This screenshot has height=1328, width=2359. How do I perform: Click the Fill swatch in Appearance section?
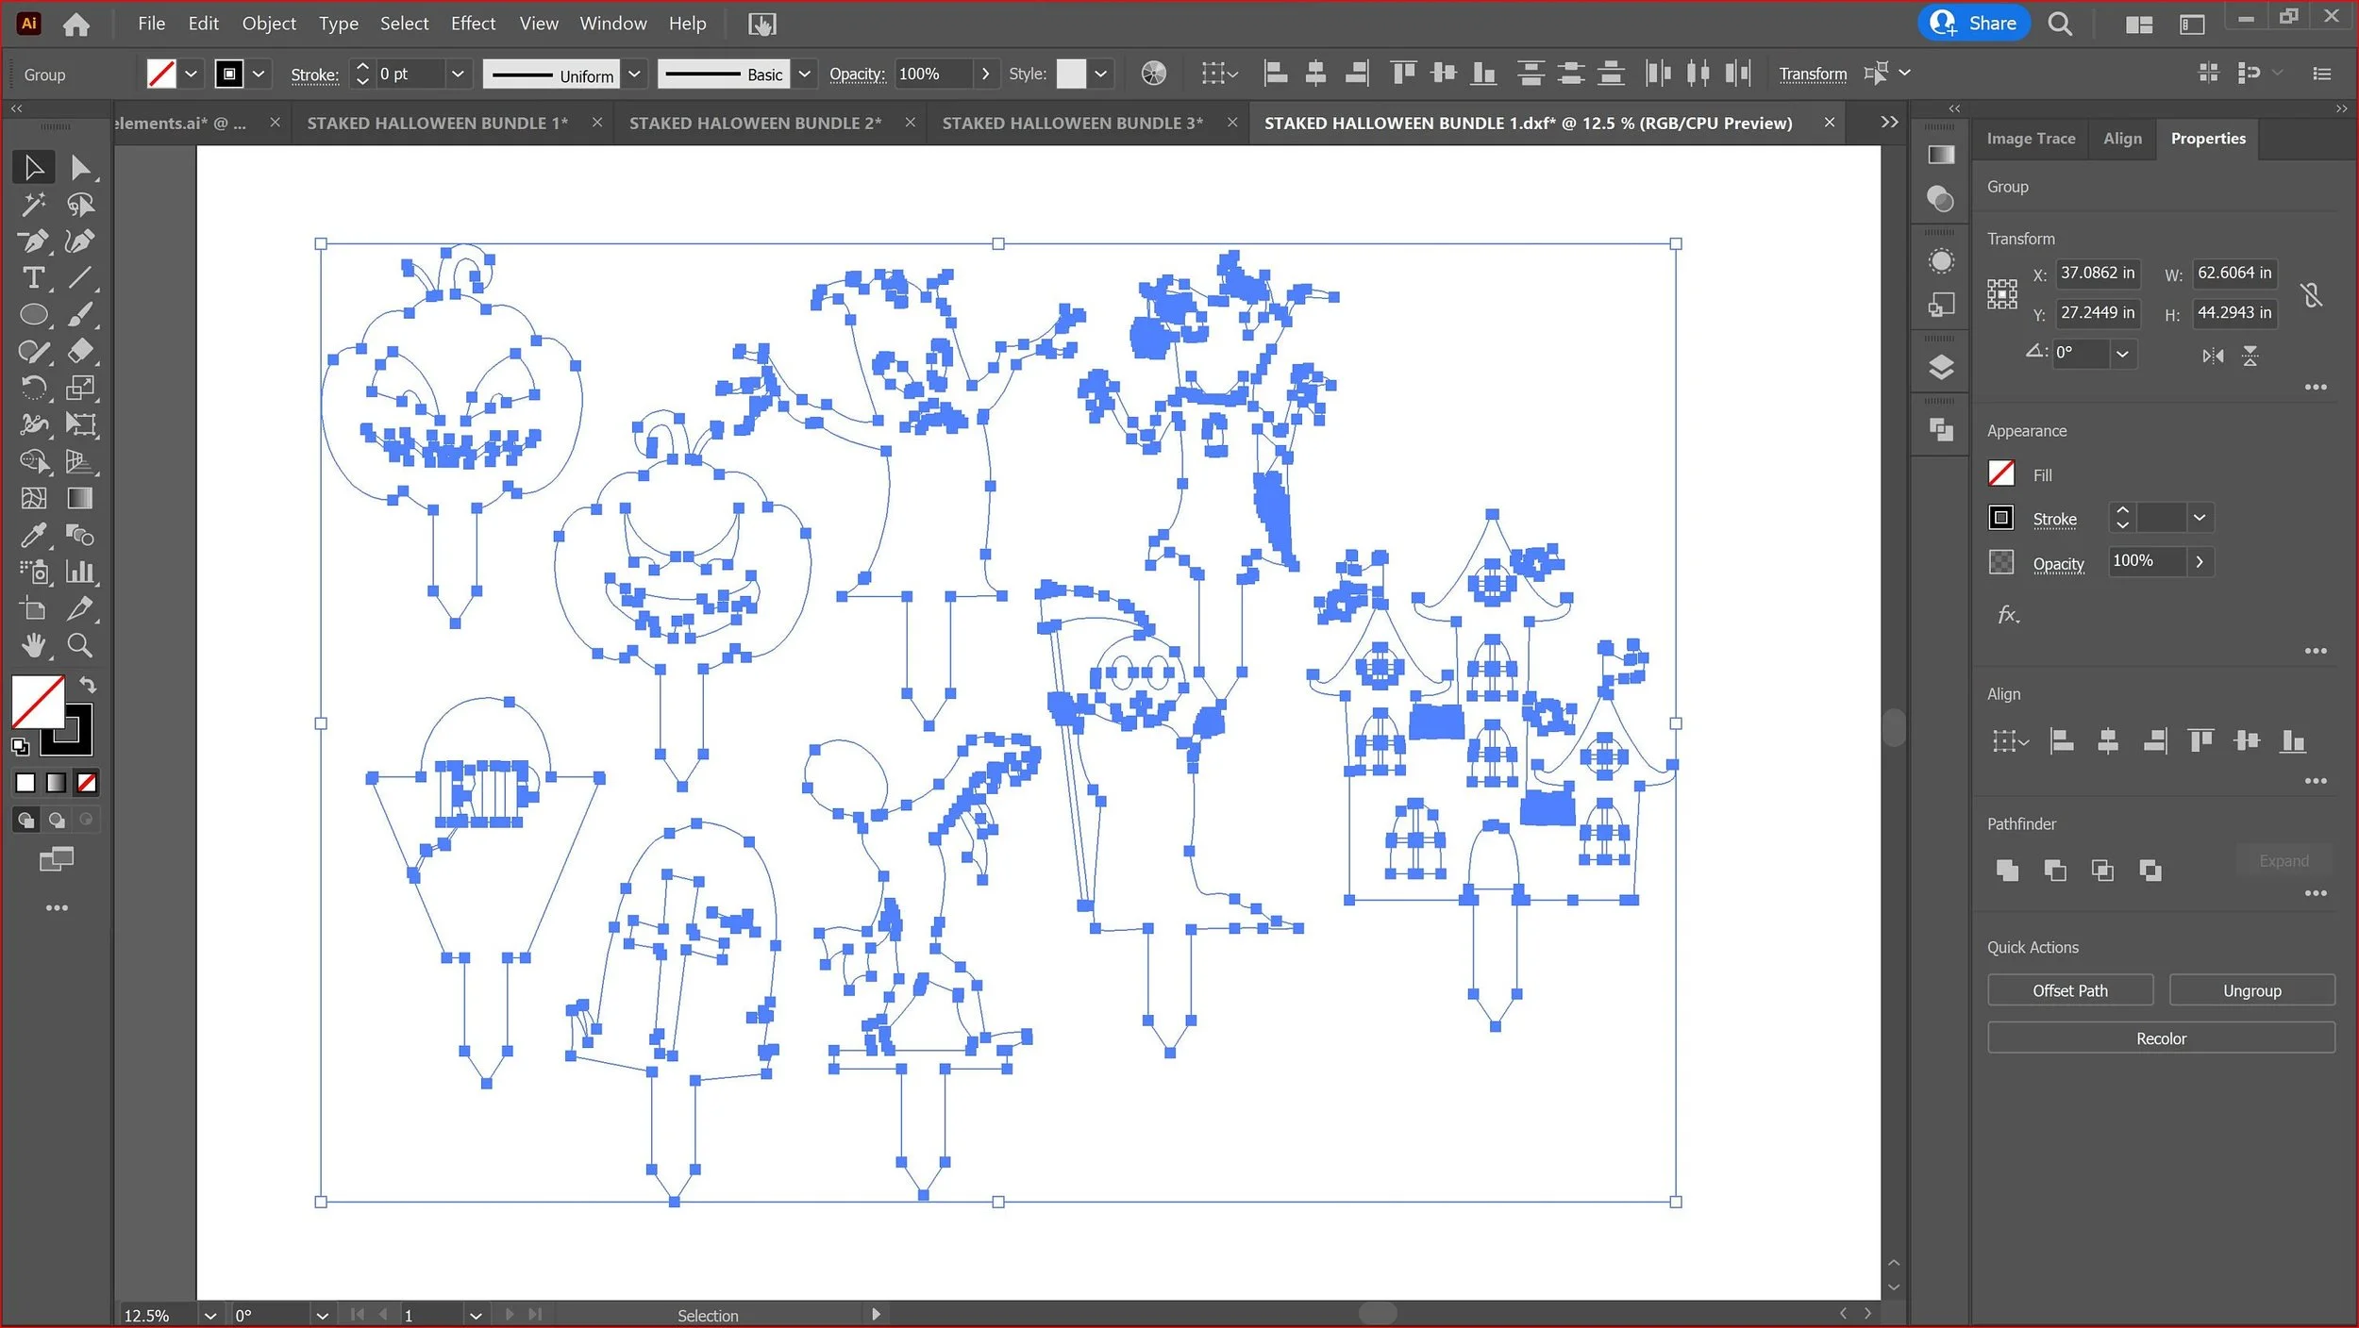(2001, 473)
